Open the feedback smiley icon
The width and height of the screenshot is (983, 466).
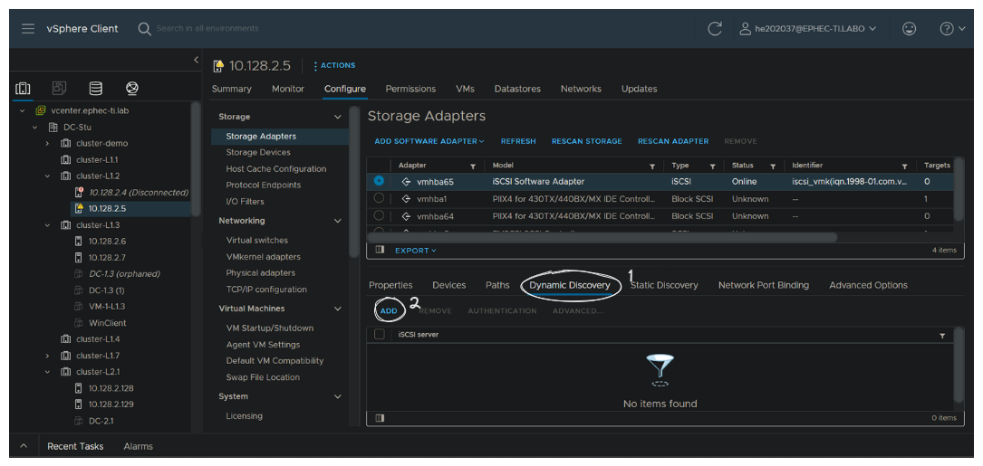909,29
